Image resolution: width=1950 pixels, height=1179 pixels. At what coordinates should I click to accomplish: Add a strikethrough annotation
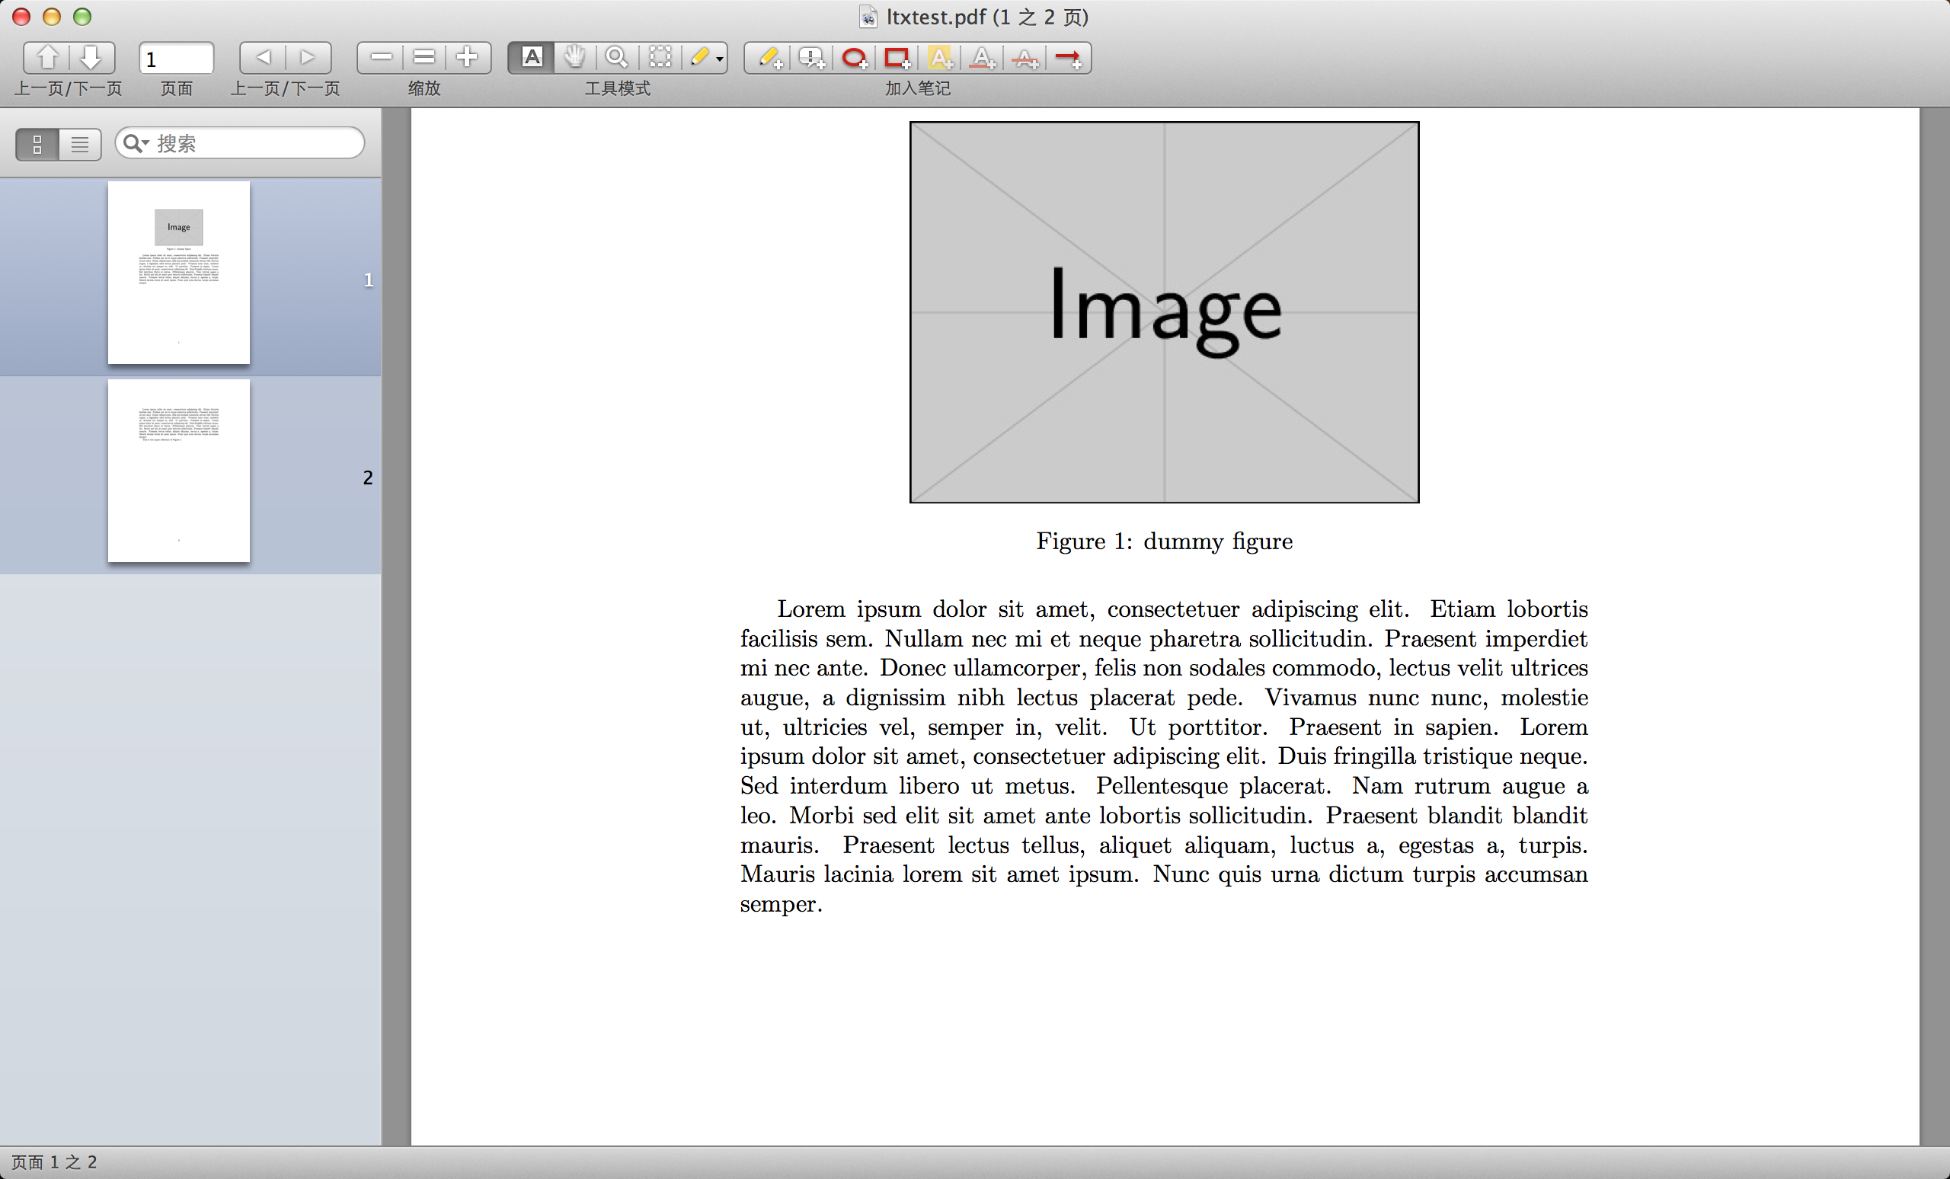(1025, 57)
